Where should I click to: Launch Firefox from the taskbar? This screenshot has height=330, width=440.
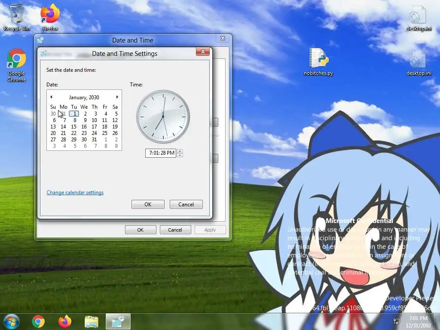(64, 321)
